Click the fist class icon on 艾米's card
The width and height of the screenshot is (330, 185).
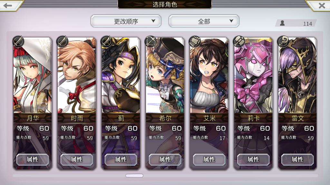pyautogui.click(x=195, y=41)
